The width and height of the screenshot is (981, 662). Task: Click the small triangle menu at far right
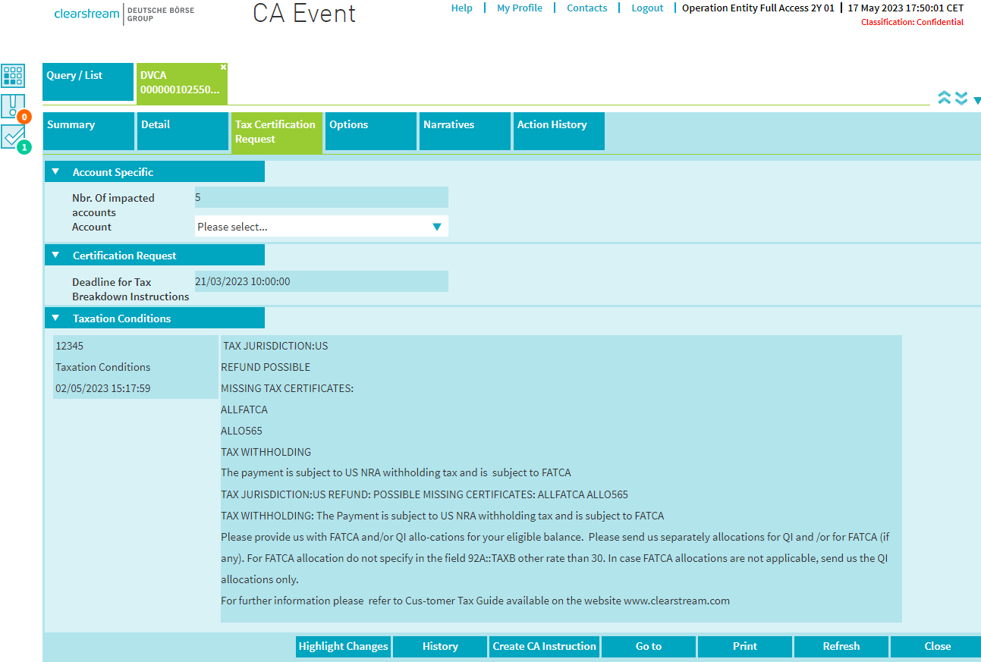click(x=976, y=100)
